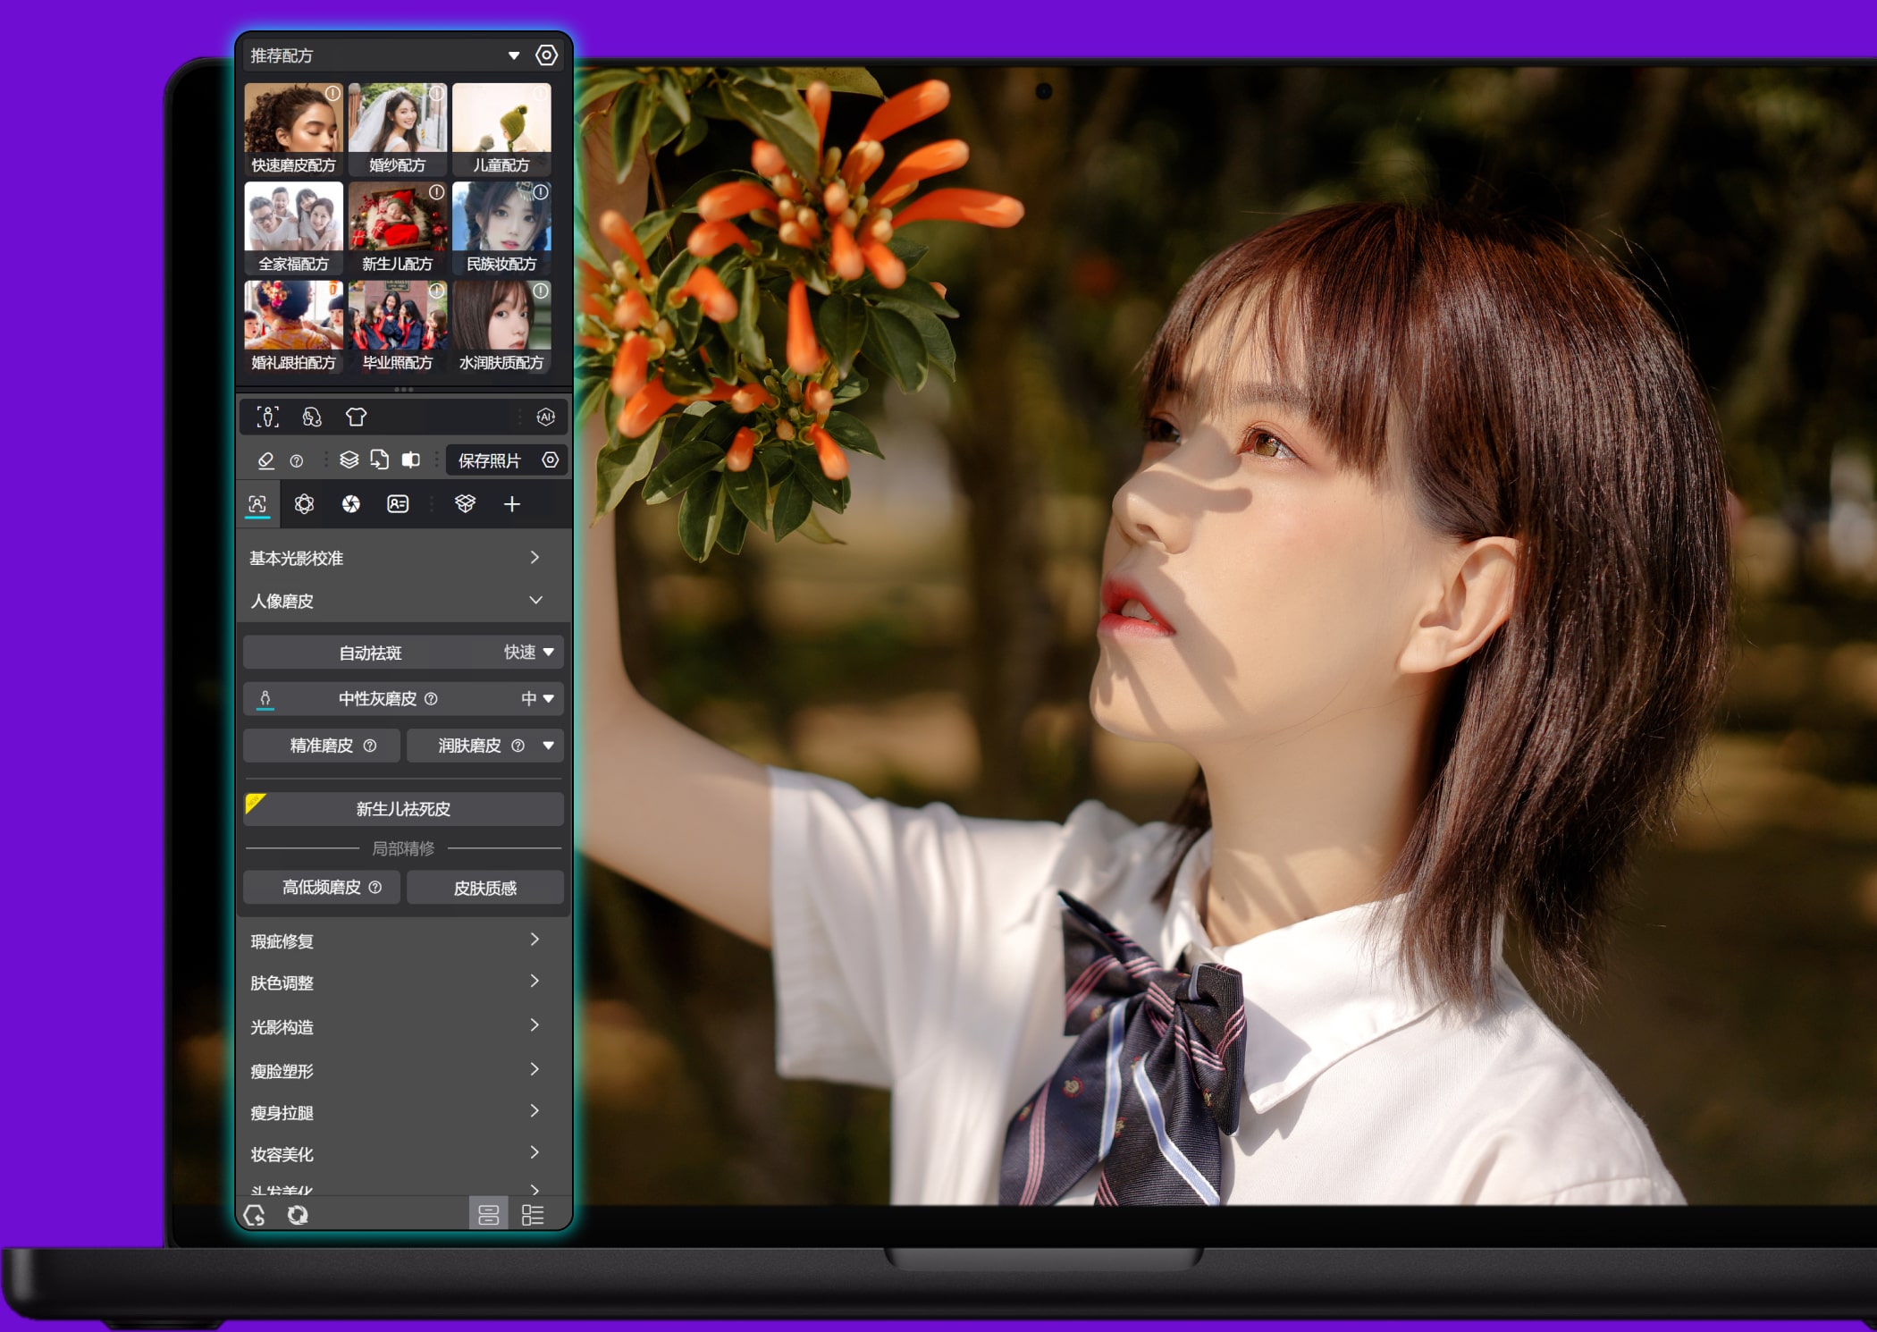The width and height of the screenshot is (1877, 1332).
Task: Click the 保存照片 button
Action: click(489, 460)
